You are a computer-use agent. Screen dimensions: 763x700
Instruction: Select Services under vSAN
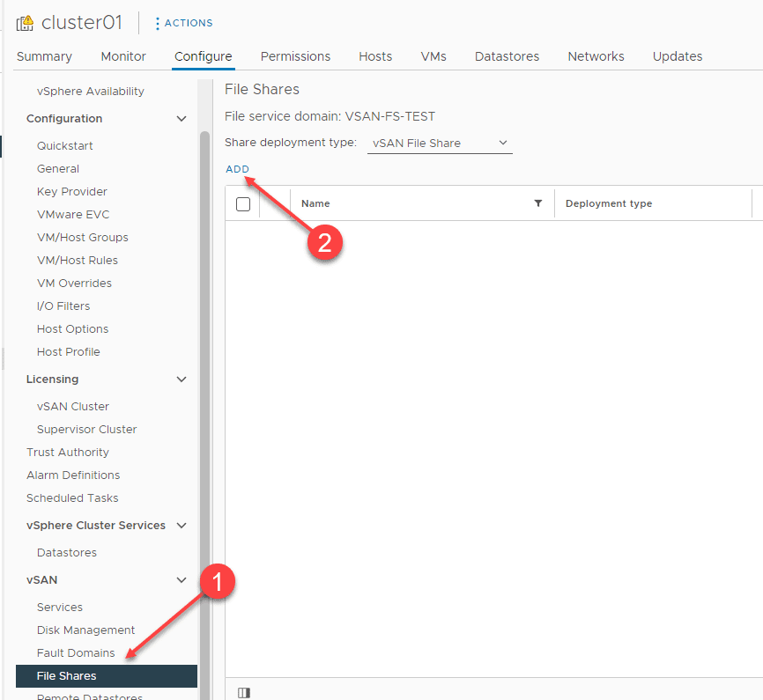(x=59, y=607)
